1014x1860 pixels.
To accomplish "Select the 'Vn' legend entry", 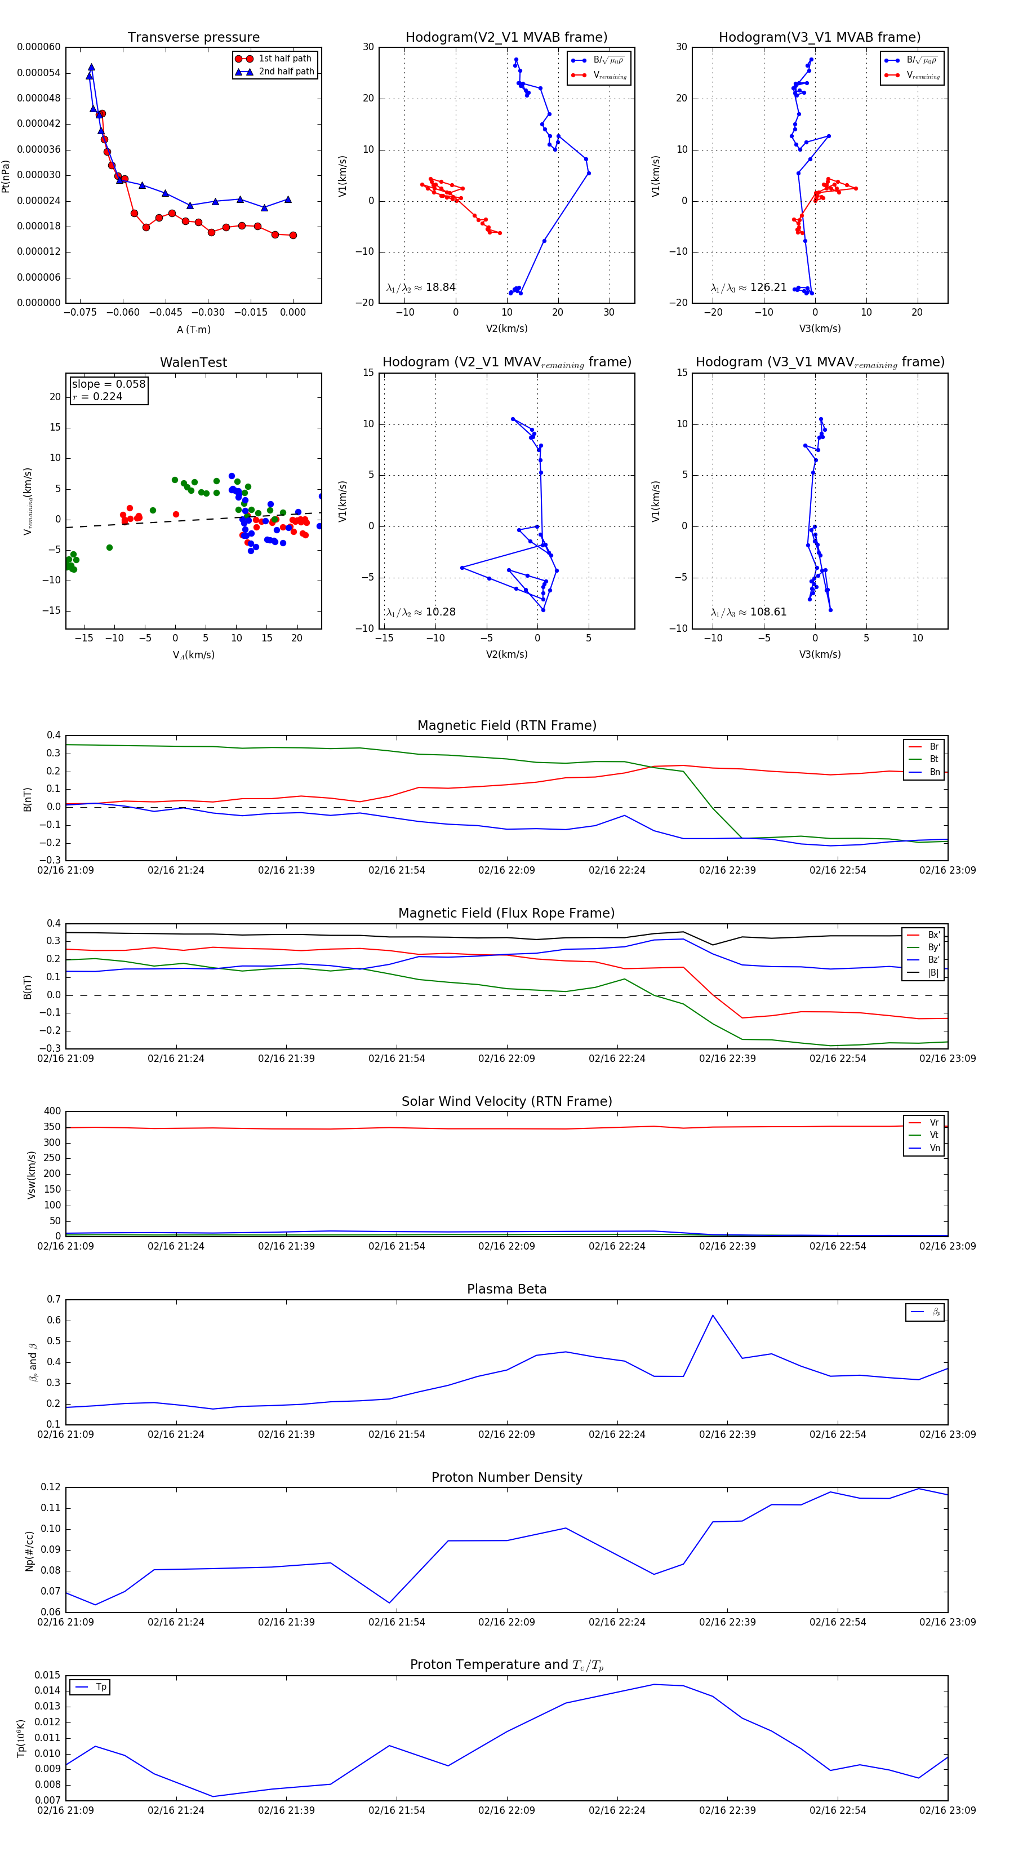I will point(924,1148).
